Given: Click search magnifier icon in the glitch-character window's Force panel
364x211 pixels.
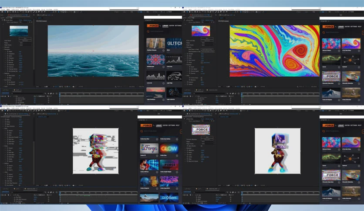Looking at the screenshot, I should coord(142,131).
